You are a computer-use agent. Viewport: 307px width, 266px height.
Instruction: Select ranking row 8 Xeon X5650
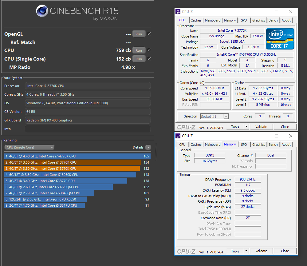(77, 199)
